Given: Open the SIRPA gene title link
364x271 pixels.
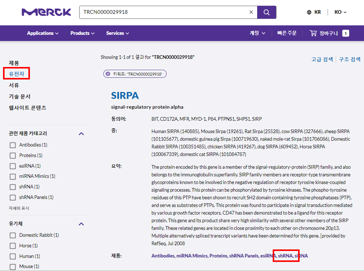Looking at the screenshot, I should point(125,95).
